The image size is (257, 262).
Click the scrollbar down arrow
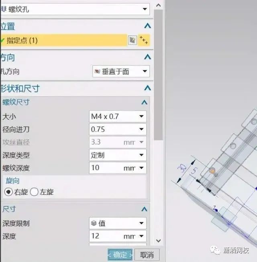pos(158,241)
